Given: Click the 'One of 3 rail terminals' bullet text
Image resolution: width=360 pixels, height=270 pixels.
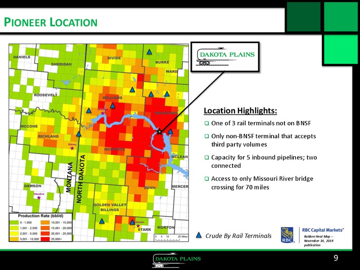Looking at the screenshot, I should coord(261,123).
